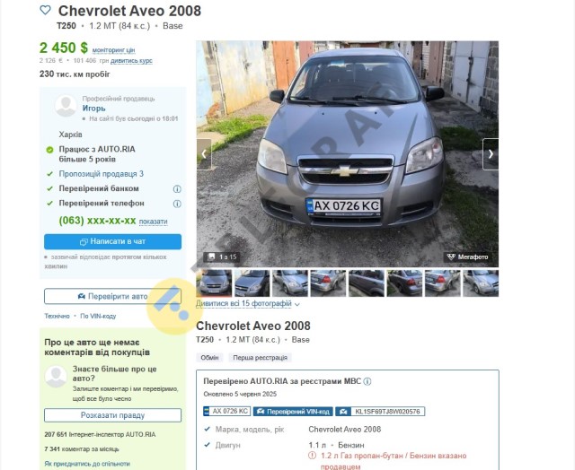This screenshot has width=575, height=470.
Task: Select the По VIN-коду check tab
Action: [98, 316]
